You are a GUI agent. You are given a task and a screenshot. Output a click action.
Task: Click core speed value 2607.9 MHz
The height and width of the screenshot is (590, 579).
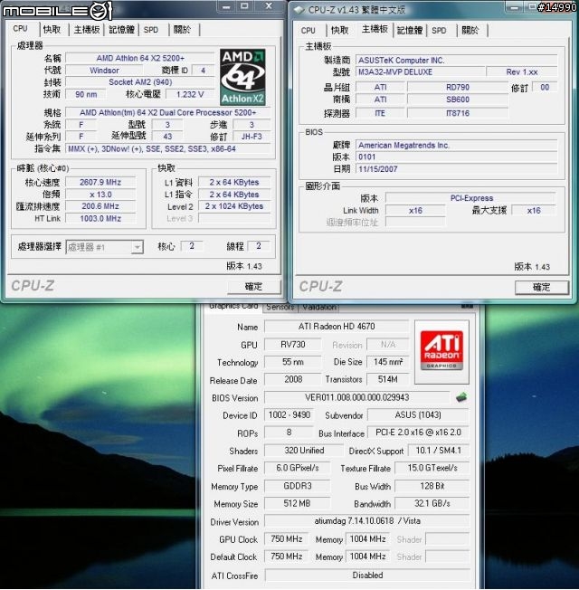point(100,182)
